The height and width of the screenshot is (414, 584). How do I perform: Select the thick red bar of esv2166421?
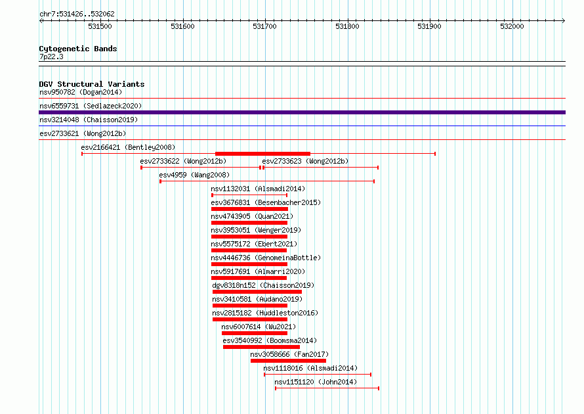point(262,154)
